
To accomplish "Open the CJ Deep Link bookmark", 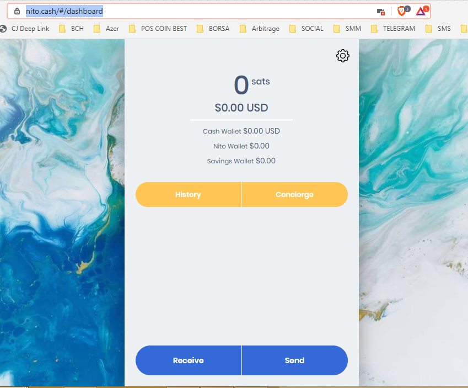I will pos(25,29).
